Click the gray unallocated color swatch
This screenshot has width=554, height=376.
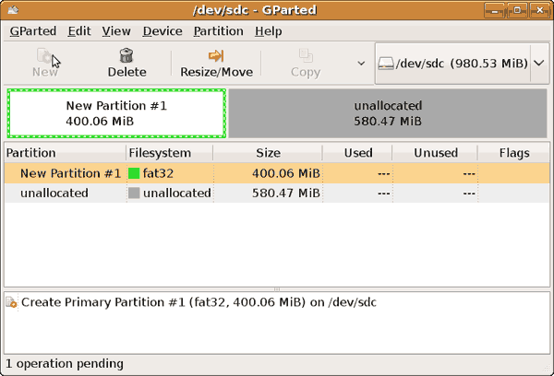134,193
